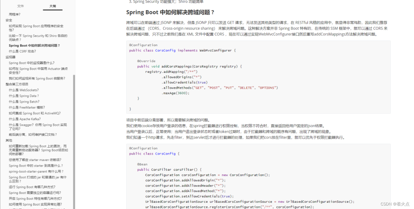
Task: Go to Spring Boot 打成的 jar 和普通的 jar 区别
Action: click(38, 179)
